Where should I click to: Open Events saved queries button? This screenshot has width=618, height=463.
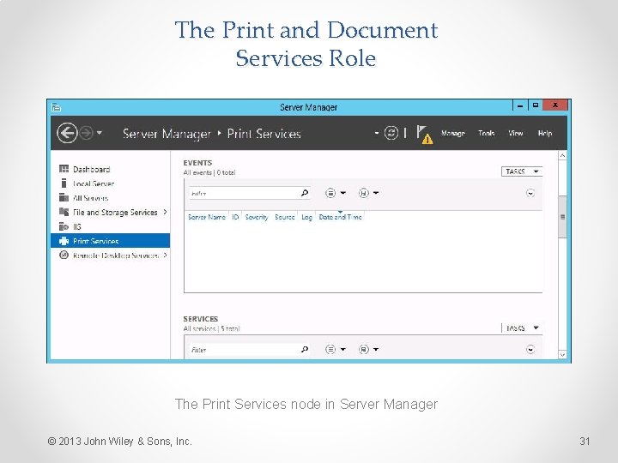368,193
